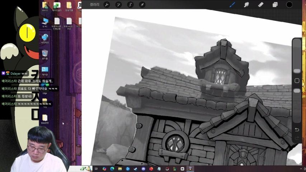306x172 pixels.
Task: Open the Adjustments magic wand menu
Action: coord(118,5)
